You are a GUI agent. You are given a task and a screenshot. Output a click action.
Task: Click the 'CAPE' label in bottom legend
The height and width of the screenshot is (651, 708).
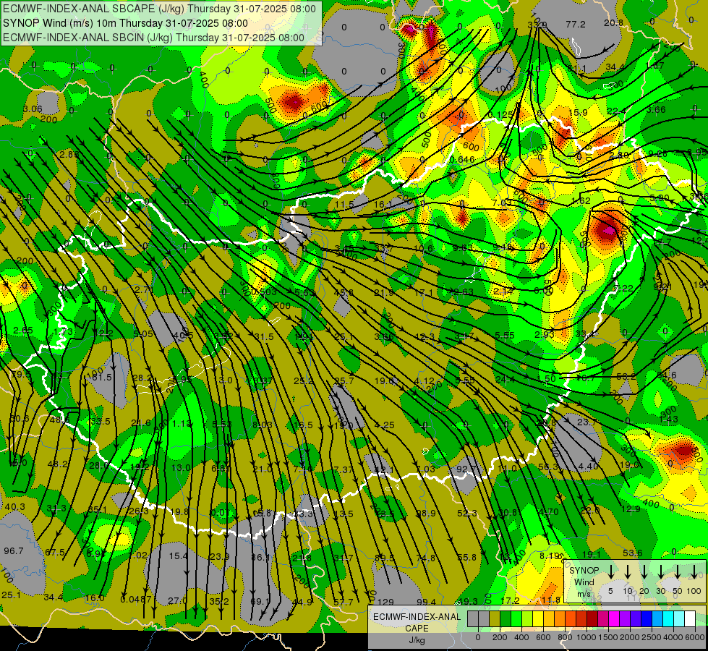point(417,629)
